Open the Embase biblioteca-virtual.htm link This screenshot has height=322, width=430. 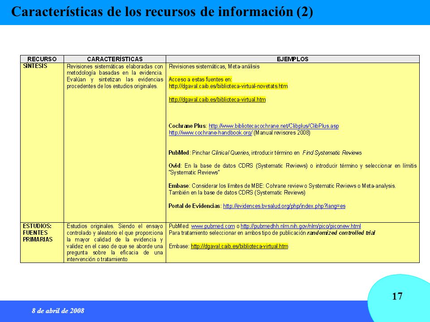click(x=239, y=246)
